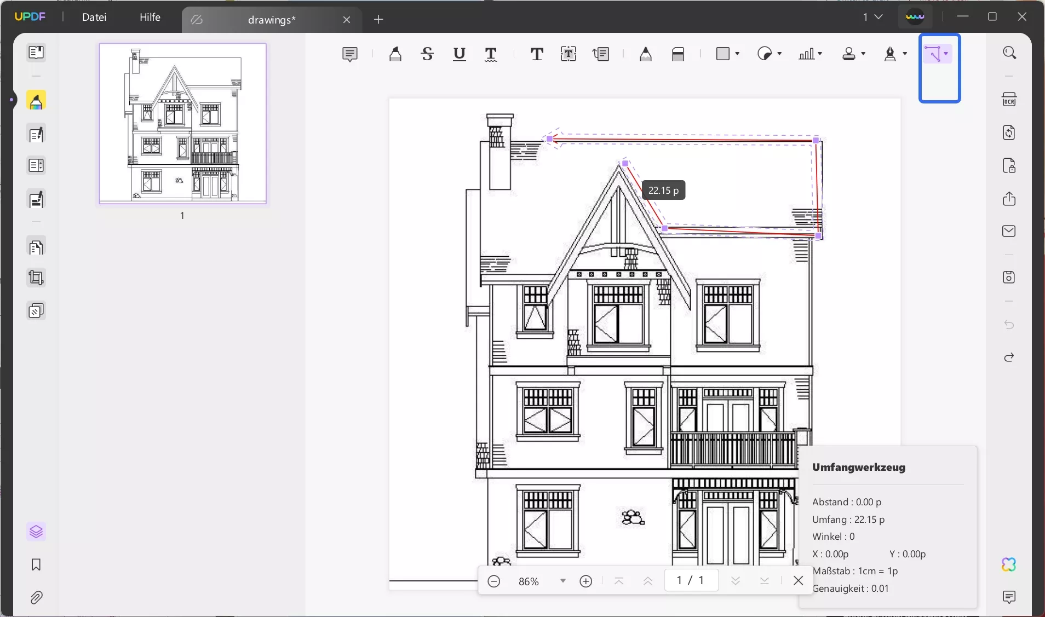Open the UPDF AI assistant icon

coord(1009,564)
